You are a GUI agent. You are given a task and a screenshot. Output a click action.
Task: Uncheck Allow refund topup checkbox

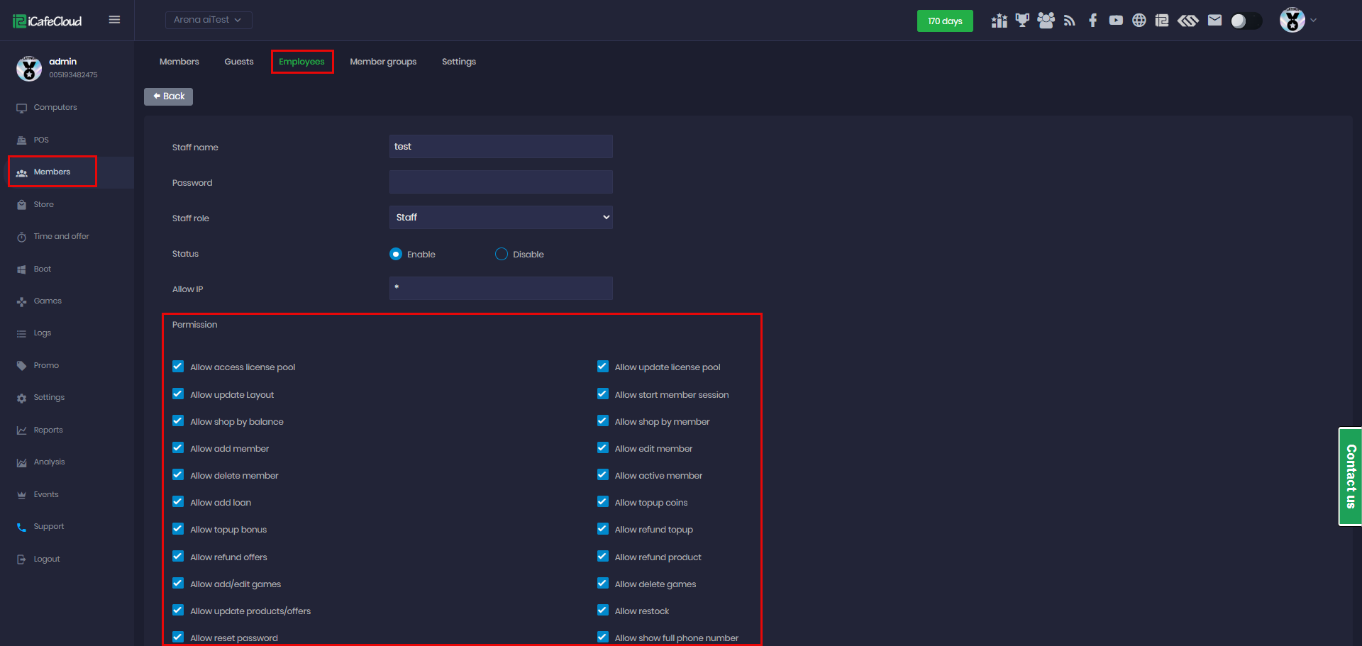[603, 529]
